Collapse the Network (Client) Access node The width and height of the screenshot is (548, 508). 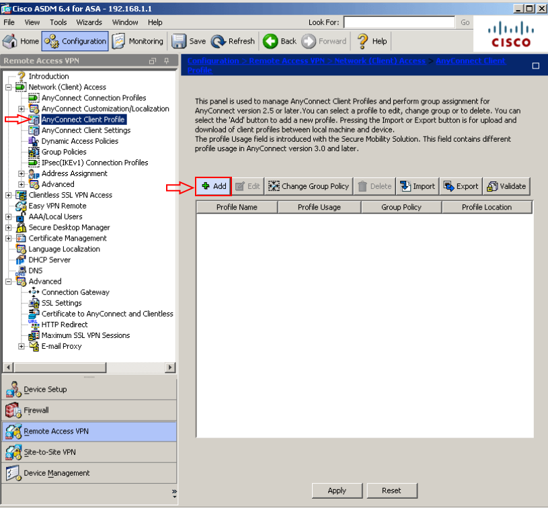(x=8, y=87)
